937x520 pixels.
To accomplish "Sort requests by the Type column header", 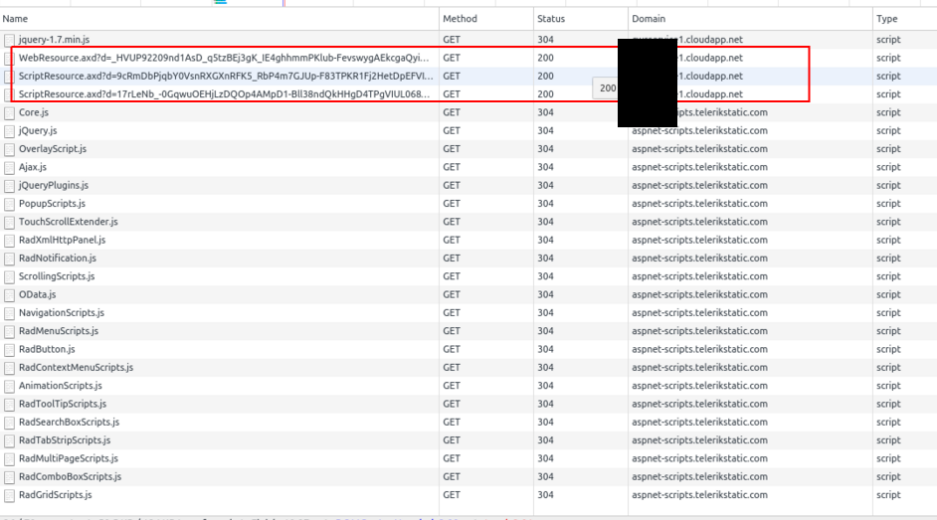I will tap(904, 19).
